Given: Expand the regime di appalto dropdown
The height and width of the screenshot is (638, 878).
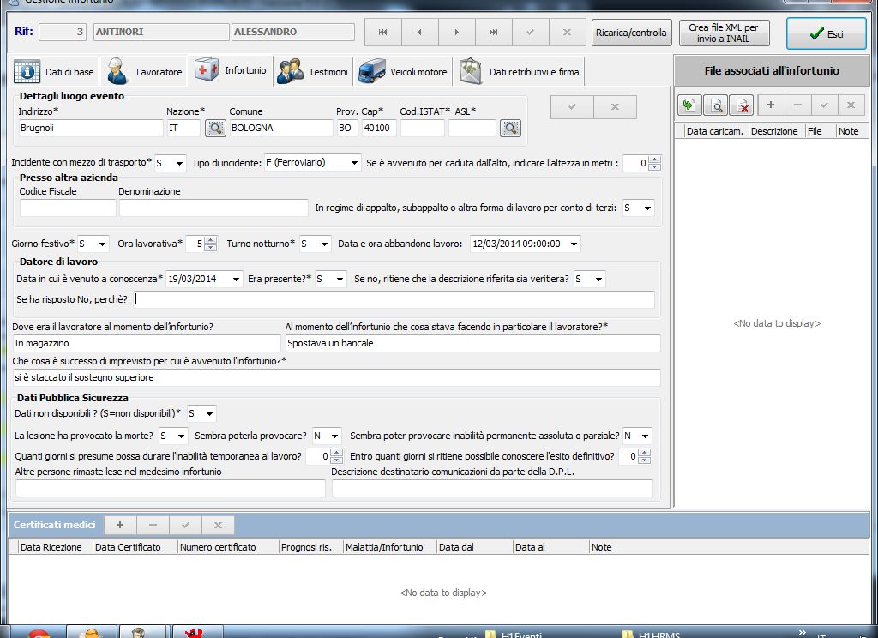Looking at the screenshot, I should click(x=647, y=208).
